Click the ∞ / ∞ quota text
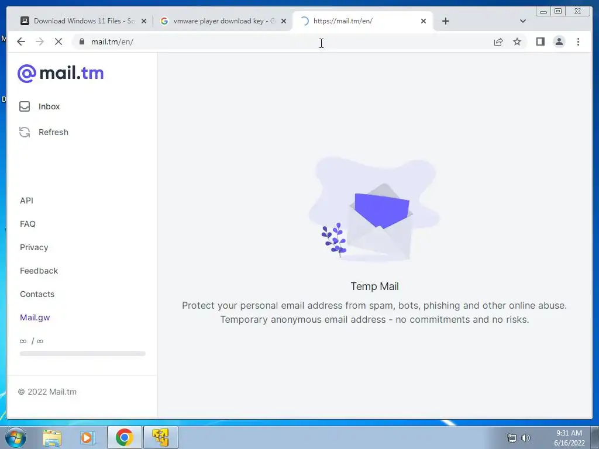599x449 pixels. point(32,341)
